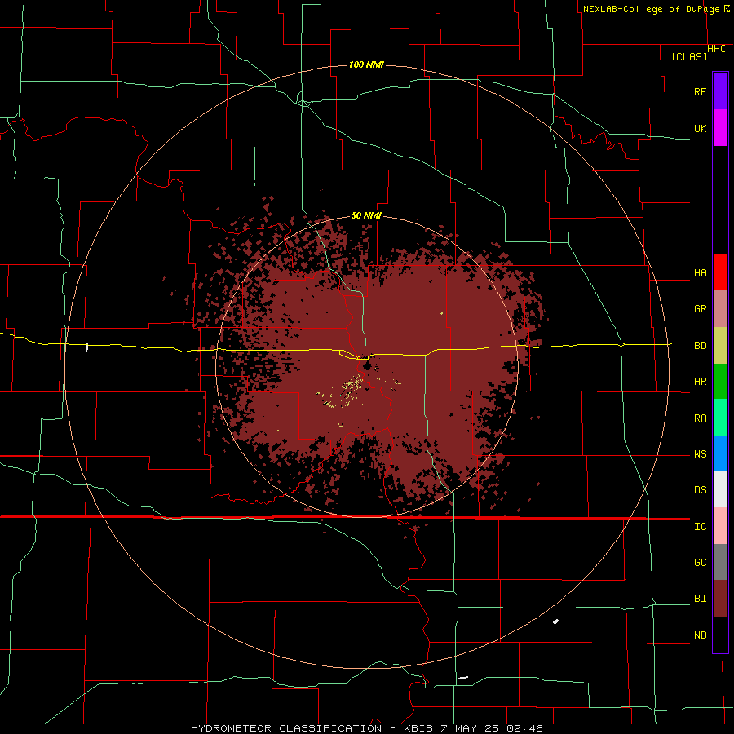This screenshot has height=734, width=734.
Task: Click the HHC product label
Action: (x=717, y=49)
